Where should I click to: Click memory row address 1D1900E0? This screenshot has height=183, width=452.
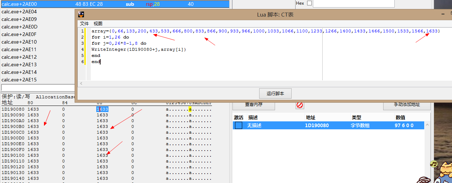point(13,144)
